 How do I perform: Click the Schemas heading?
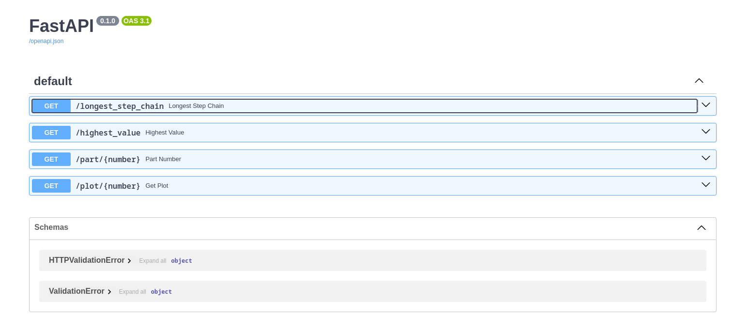click(51, 227)
